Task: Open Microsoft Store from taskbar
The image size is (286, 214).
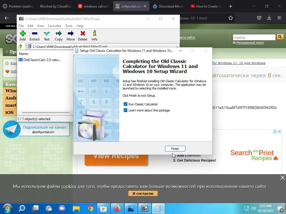Action: tap(103, 208)
